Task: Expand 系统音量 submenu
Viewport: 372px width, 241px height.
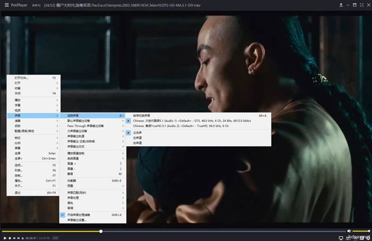Action: point(93,159)
